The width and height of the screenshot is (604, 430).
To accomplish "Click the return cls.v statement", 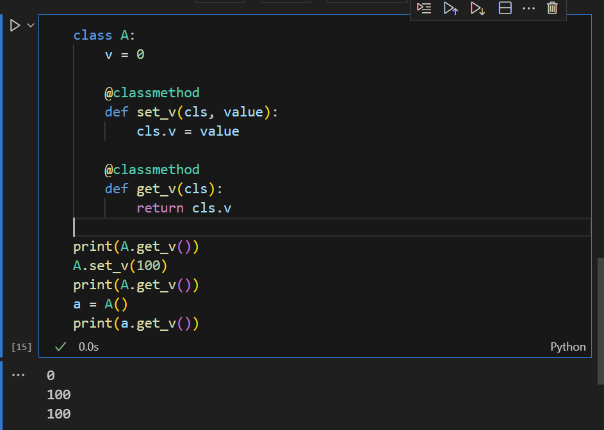I will pos(184,208).
